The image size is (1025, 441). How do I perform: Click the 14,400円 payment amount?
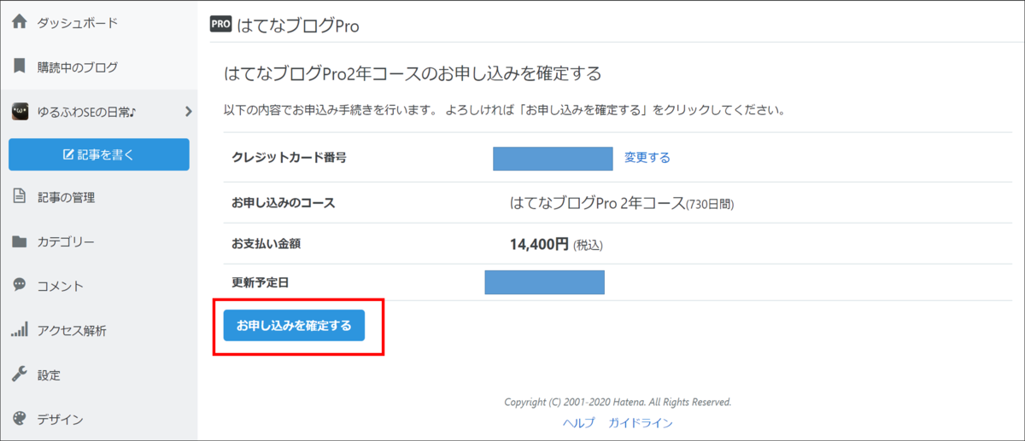coord(539,244)
